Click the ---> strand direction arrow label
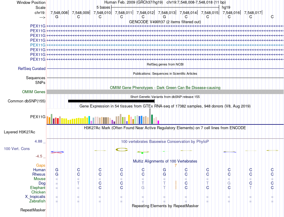The width and height of the screenshot is (284, 217). click(42, 17)
